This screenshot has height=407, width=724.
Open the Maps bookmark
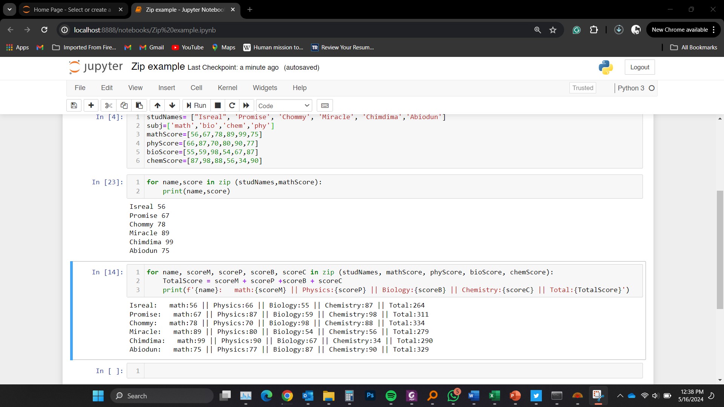[x=224, y=47]
